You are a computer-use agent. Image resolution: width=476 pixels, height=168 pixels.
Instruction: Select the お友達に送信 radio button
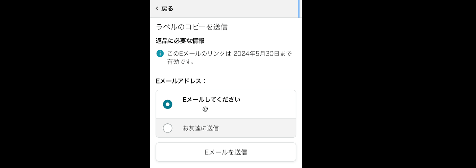point(168,128)
